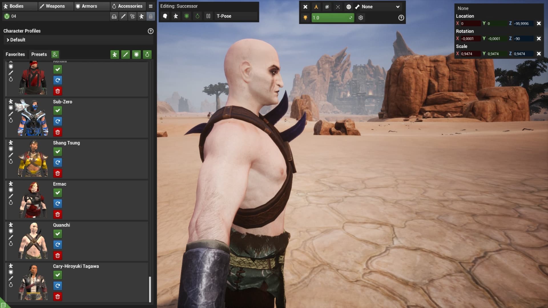The width and height of the screenshot is (548, 308).
Task: Click the Rotation Z input field
Action: (x=523, y=38)
